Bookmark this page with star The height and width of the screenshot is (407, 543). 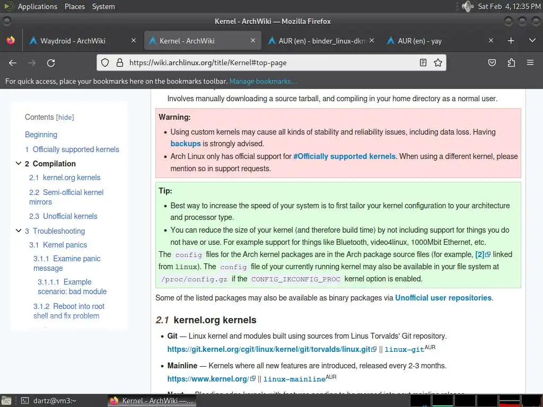click(438, 63)
